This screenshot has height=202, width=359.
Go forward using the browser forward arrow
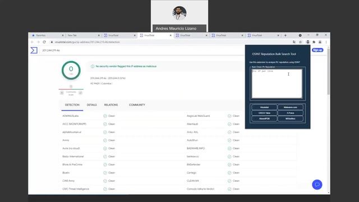[x=38, y=42]
